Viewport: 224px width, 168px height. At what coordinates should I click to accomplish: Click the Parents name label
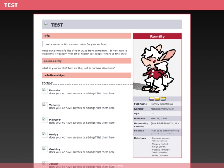coord(54,90)
